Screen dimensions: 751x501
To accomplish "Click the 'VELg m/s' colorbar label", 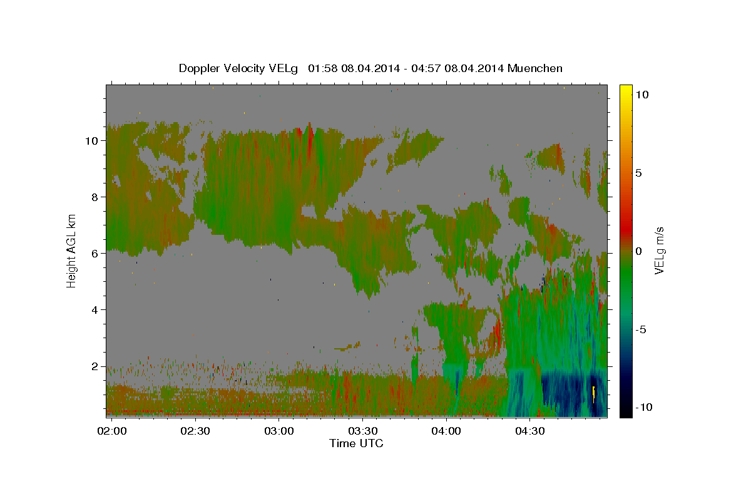I will point(660,251).
